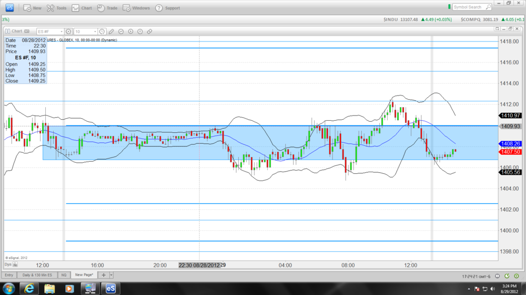Select the eraser tool icon
Viewport: 526px width, 295px height.
[149, 31]
